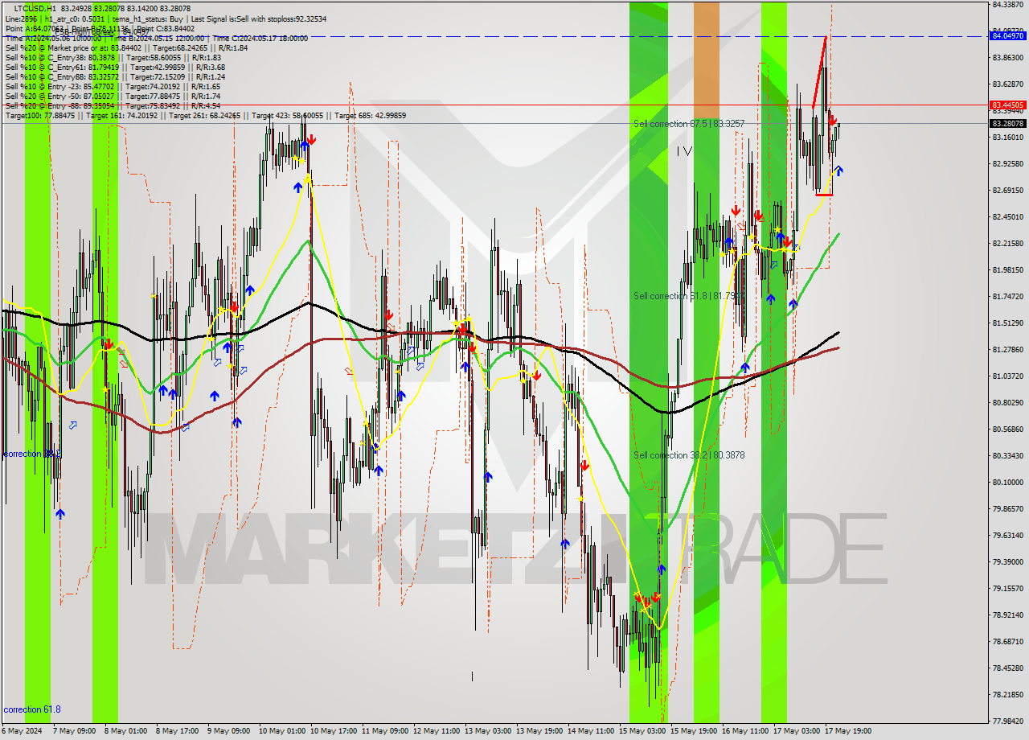Click blue 'correction 38.2' label on left
1029x740 pixels.
click(x=32, y=454)
